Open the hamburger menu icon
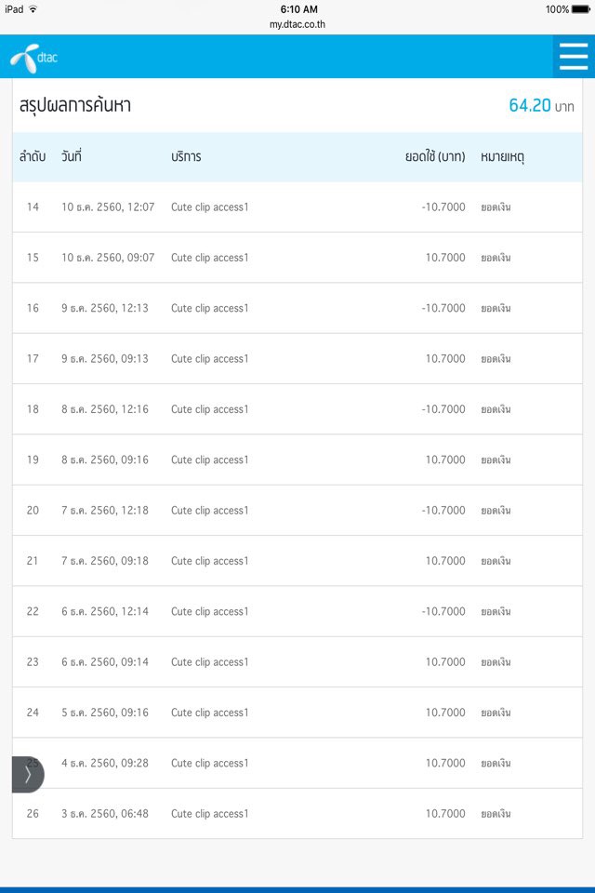This screenshot has width=595, height=893. 574,57
